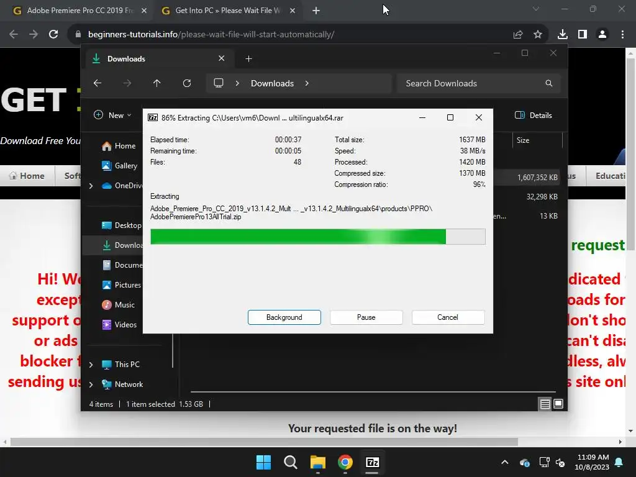
Task: Open Windows Start menu
Action: click(263, 462)
